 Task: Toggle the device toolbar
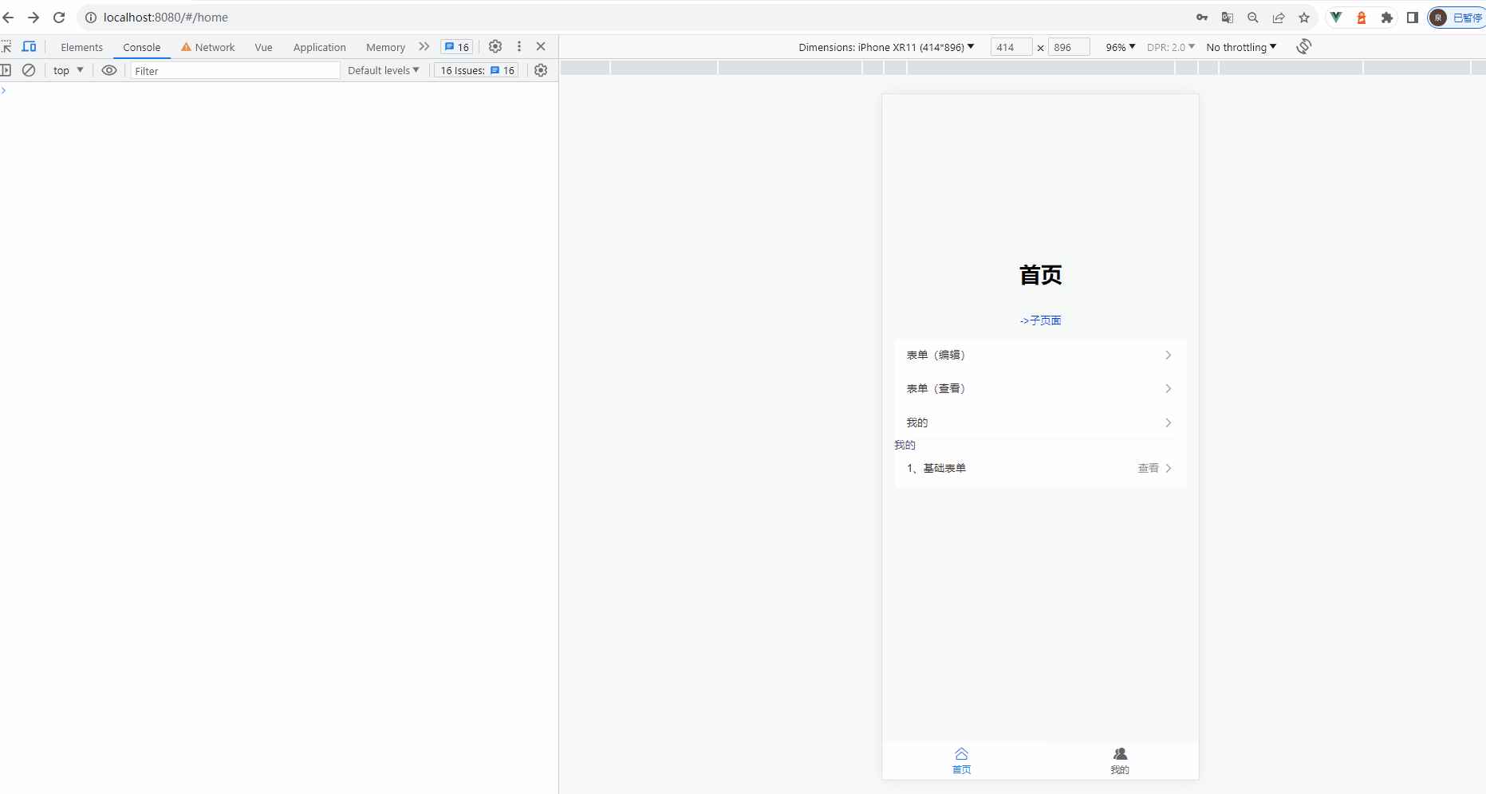click(30, 47)
